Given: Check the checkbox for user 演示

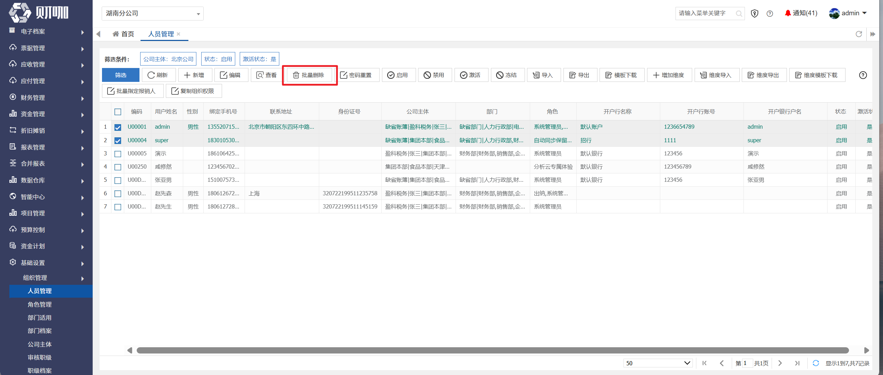Looking at the screenshot, I should (x=118, y=154).
